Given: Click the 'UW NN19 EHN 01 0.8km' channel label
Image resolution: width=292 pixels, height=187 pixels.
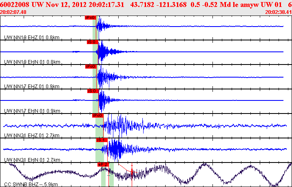Looking at the screenshot, I should pyautogui.click(x=32, y=62).
